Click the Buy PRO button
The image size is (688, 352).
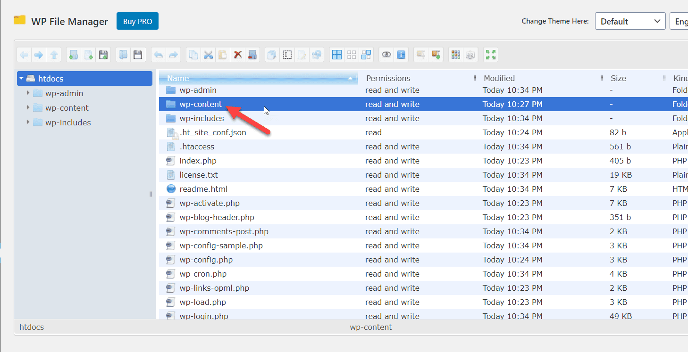tap(137, 21)
